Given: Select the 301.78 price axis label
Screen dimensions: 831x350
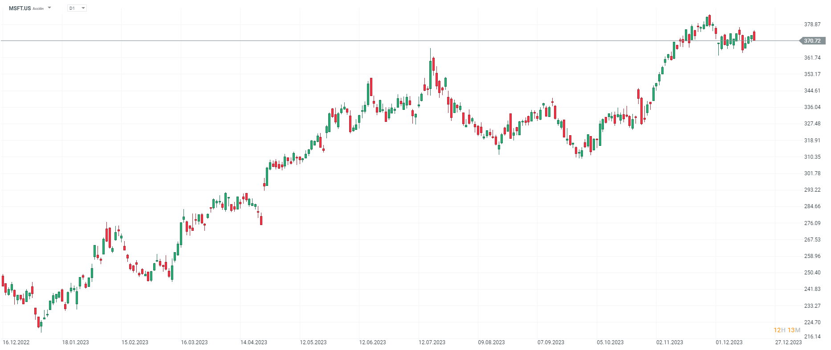Looking at the screenshot, I should pyautogui.click(x=812, y=173).
